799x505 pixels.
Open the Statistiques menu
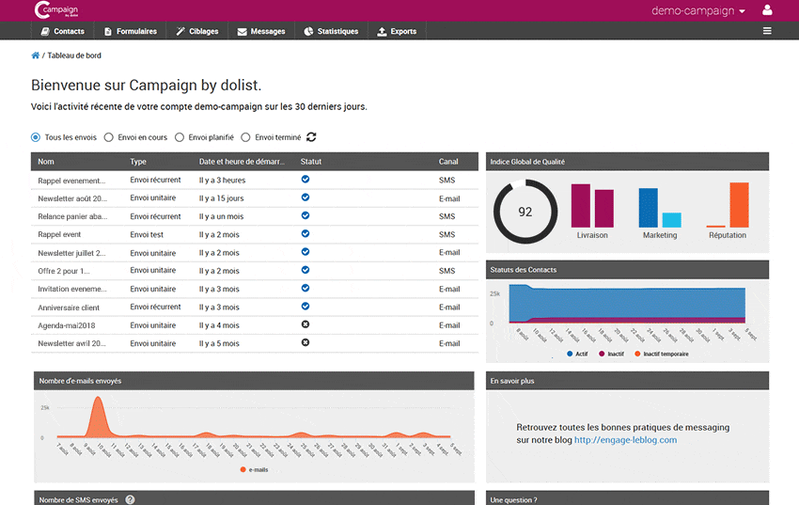pos(331,31)
